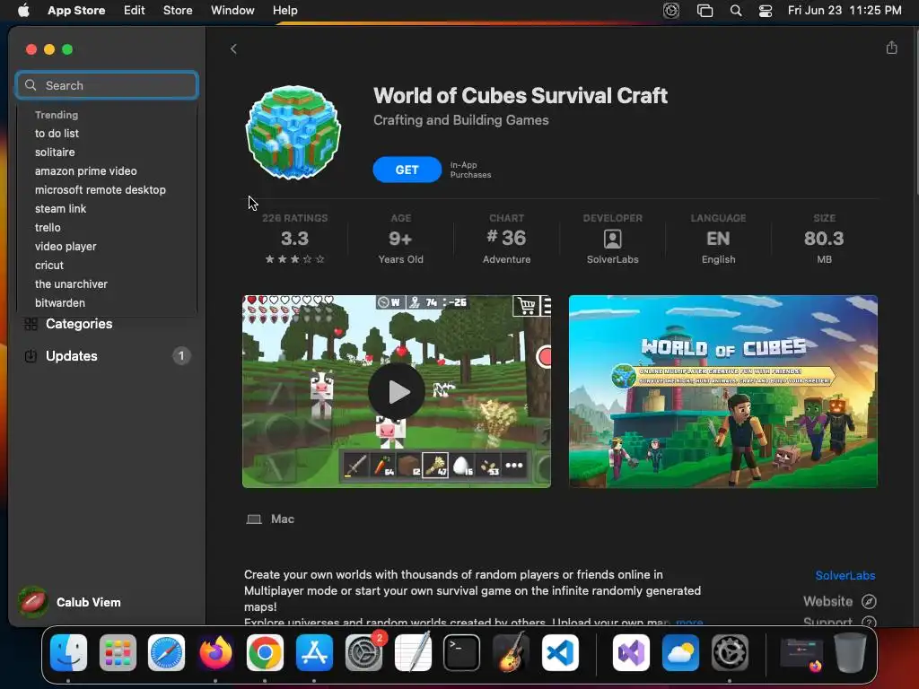
Task: Focus the Search field
Action: coord(107,85)
